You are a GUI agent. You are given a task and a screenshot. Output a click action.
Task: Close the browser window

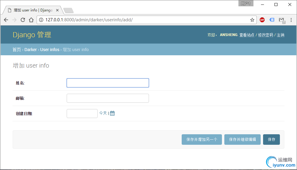[290, 5]
